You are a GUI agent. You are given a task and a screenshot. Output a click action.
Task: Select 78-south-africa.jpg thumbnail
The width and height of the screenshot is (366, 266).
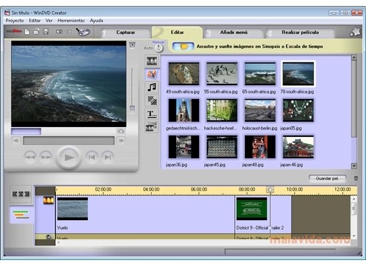click(298, 74)
